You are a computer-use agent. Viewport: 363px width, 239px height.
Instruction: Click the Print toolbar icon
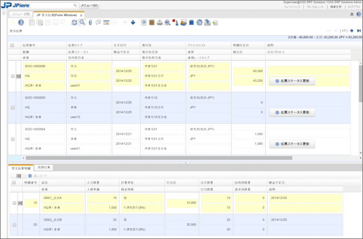tap(160, 22)
